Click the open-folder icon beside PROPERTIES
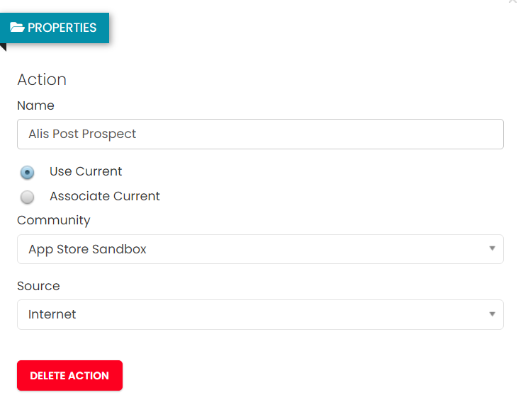The image size is (523, 419). (x=17, y=28)
